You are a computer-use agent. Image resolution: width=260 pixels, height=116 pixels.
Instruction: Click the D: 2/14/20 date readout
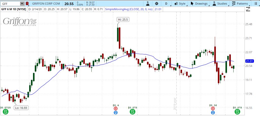pos(35,9)
